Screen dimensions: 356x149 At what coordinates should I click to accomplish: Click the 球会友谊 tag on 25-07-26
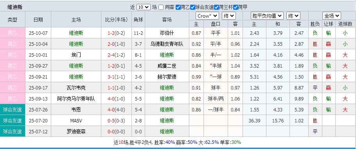(13, 110)
